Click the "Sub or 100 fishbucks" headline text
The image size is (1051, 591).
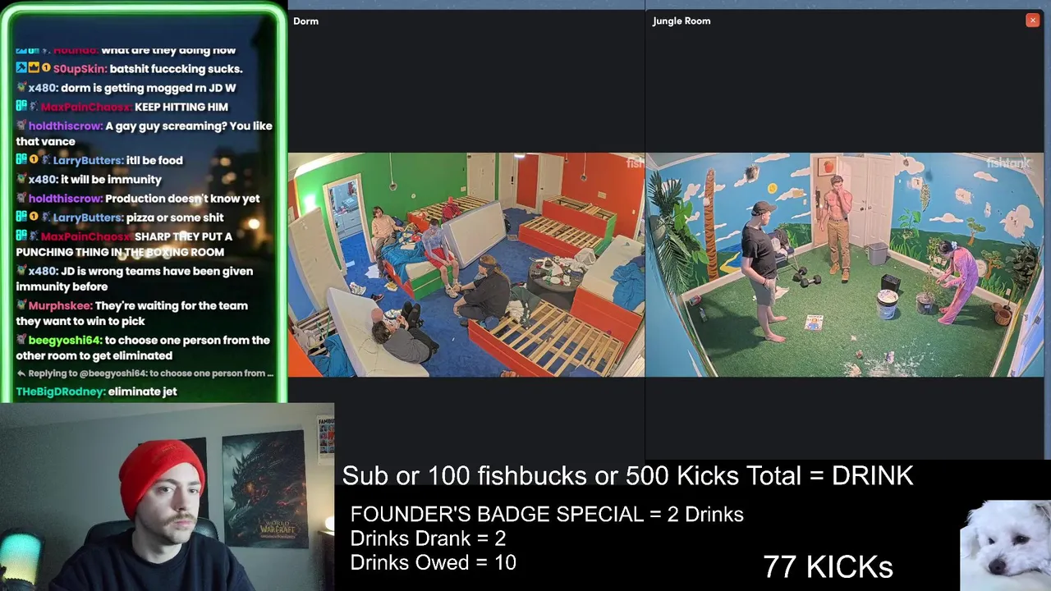click(x=627, y=476)
